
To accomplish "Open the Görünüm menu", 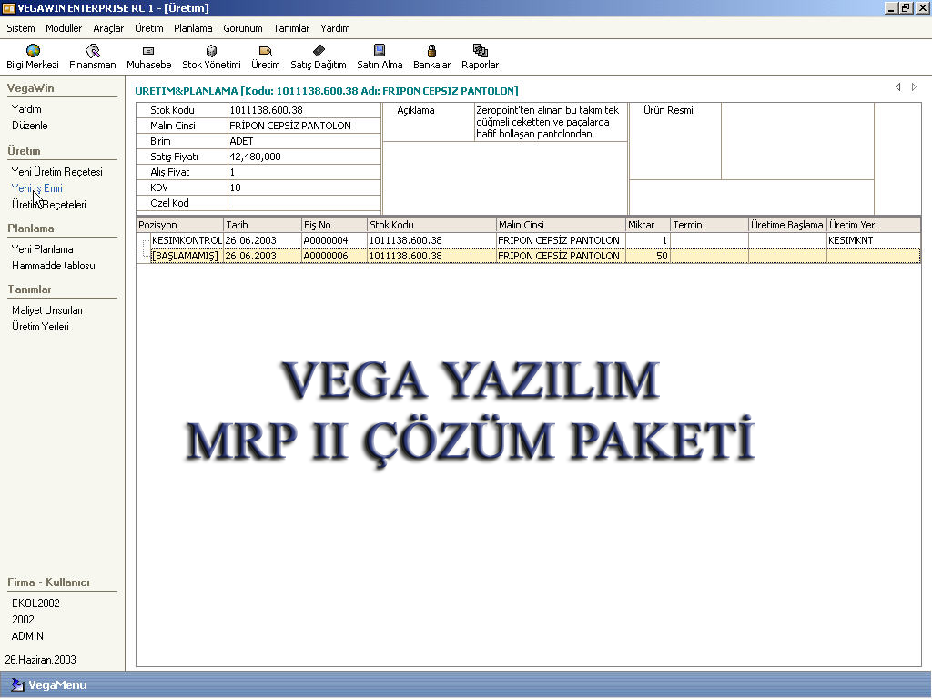I will 242,28.
